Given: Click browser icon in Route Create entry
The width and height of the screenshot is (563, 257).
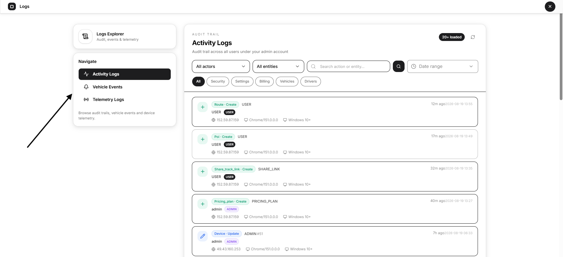Looking at the screenshot, I should pyautogui.click(x=246, y=120).
